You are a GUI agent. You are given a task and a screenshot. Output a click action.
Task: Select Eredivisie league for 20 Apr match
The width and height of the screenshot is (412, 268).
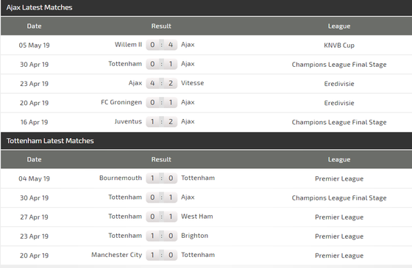point(339,103)
